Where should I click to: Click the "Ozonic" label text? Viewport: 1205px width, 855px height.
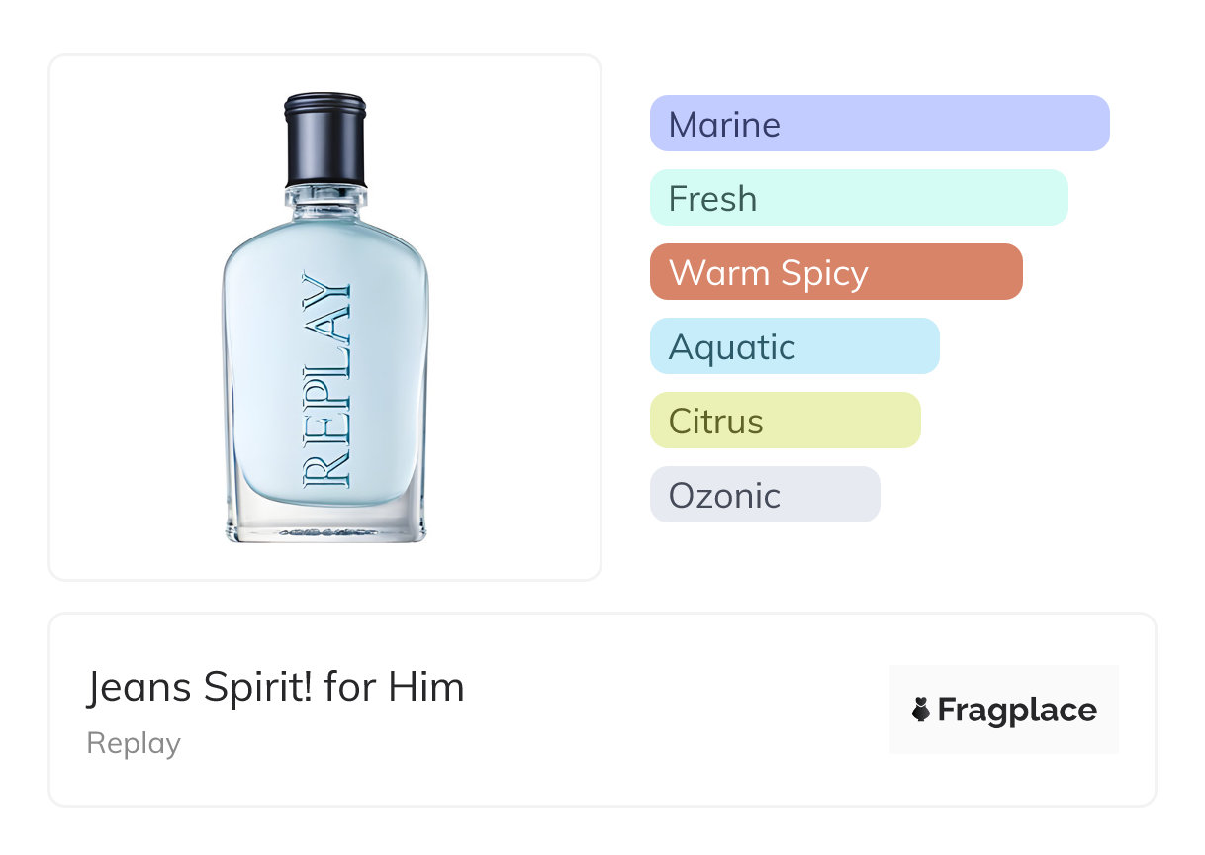click(724, 495)
